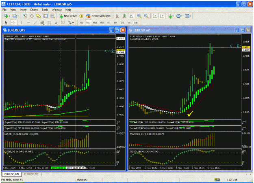The image size is (254, 183).
Task: Switch to the EURUSD,M5 bottom tab
Action: (11, 174)
